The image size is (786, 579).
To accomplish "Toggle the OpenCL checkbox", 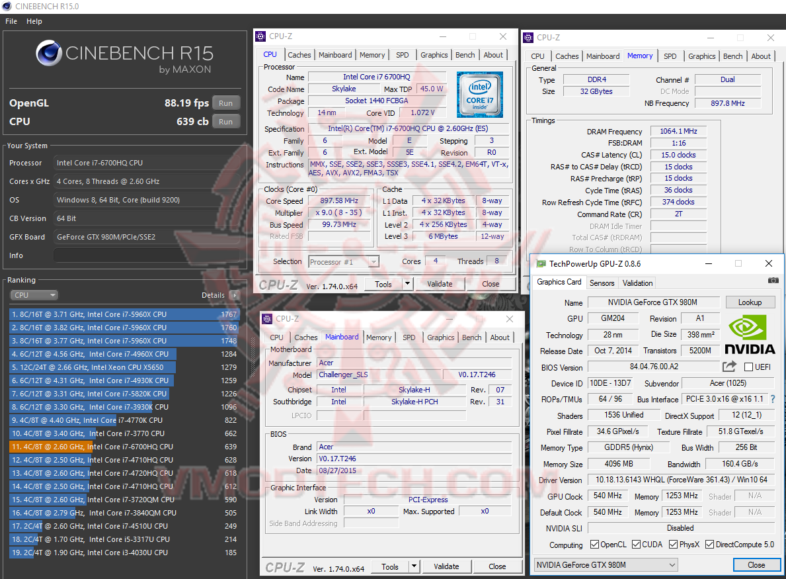I will tap(594, 545).
